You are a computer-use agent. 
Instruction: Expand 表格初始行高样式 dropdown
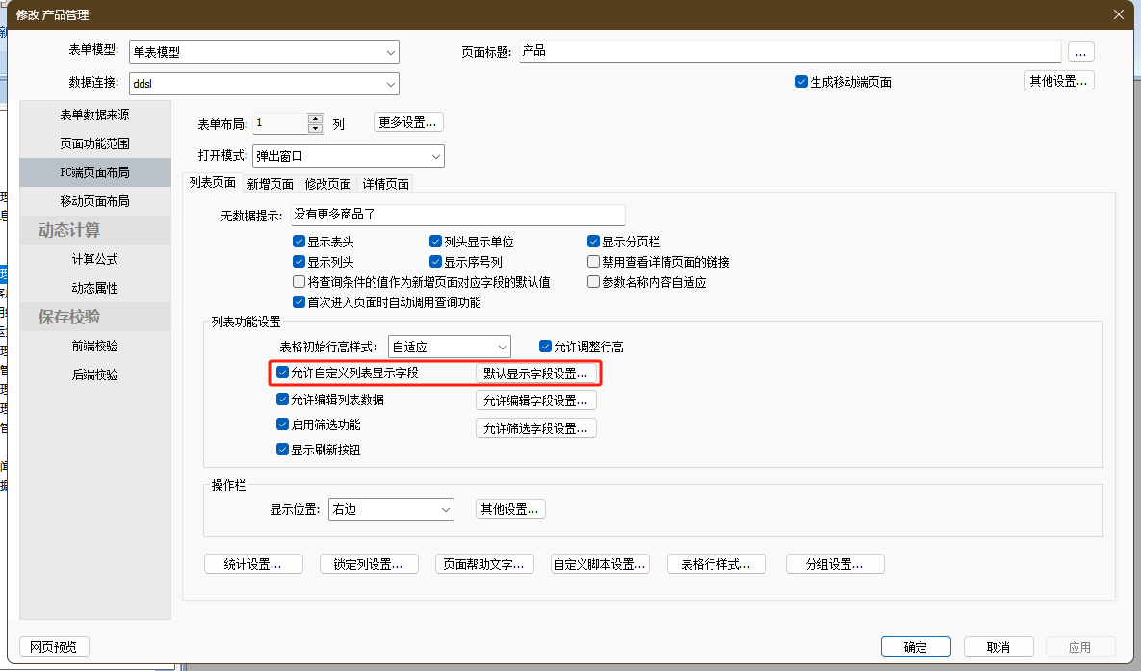click(502, 347)
